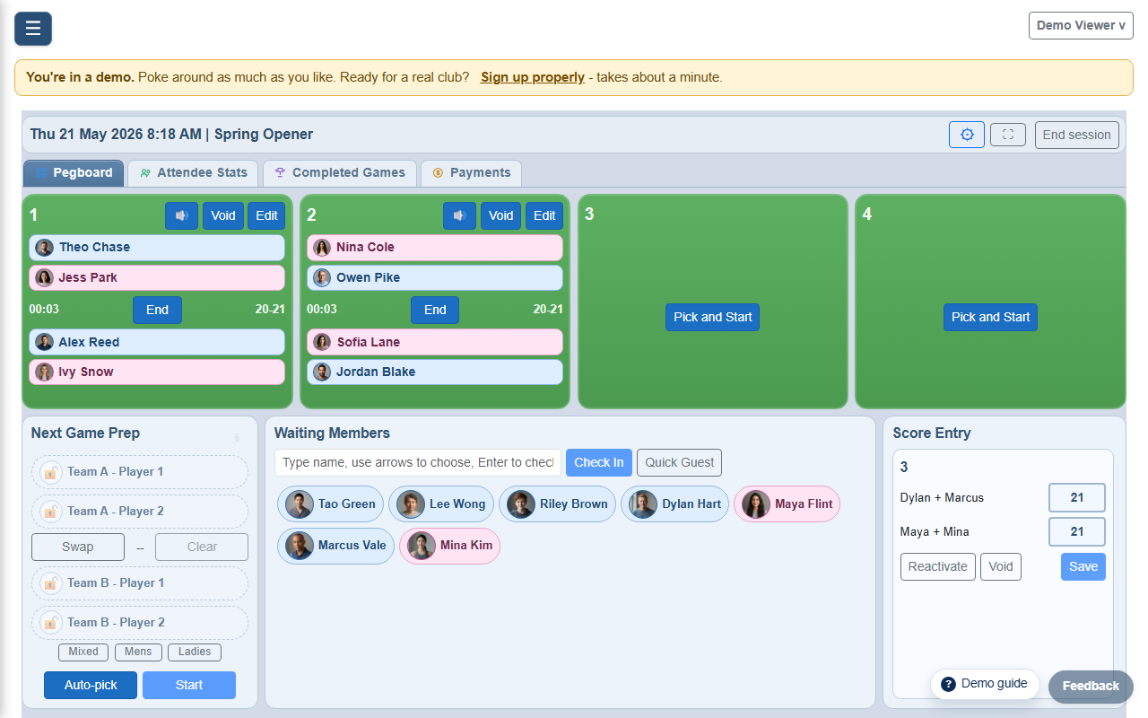The width and height of the screenshot is (1148, 718).
Task: Click Maya + Mina score field
Action: [x=1077, y=531]
